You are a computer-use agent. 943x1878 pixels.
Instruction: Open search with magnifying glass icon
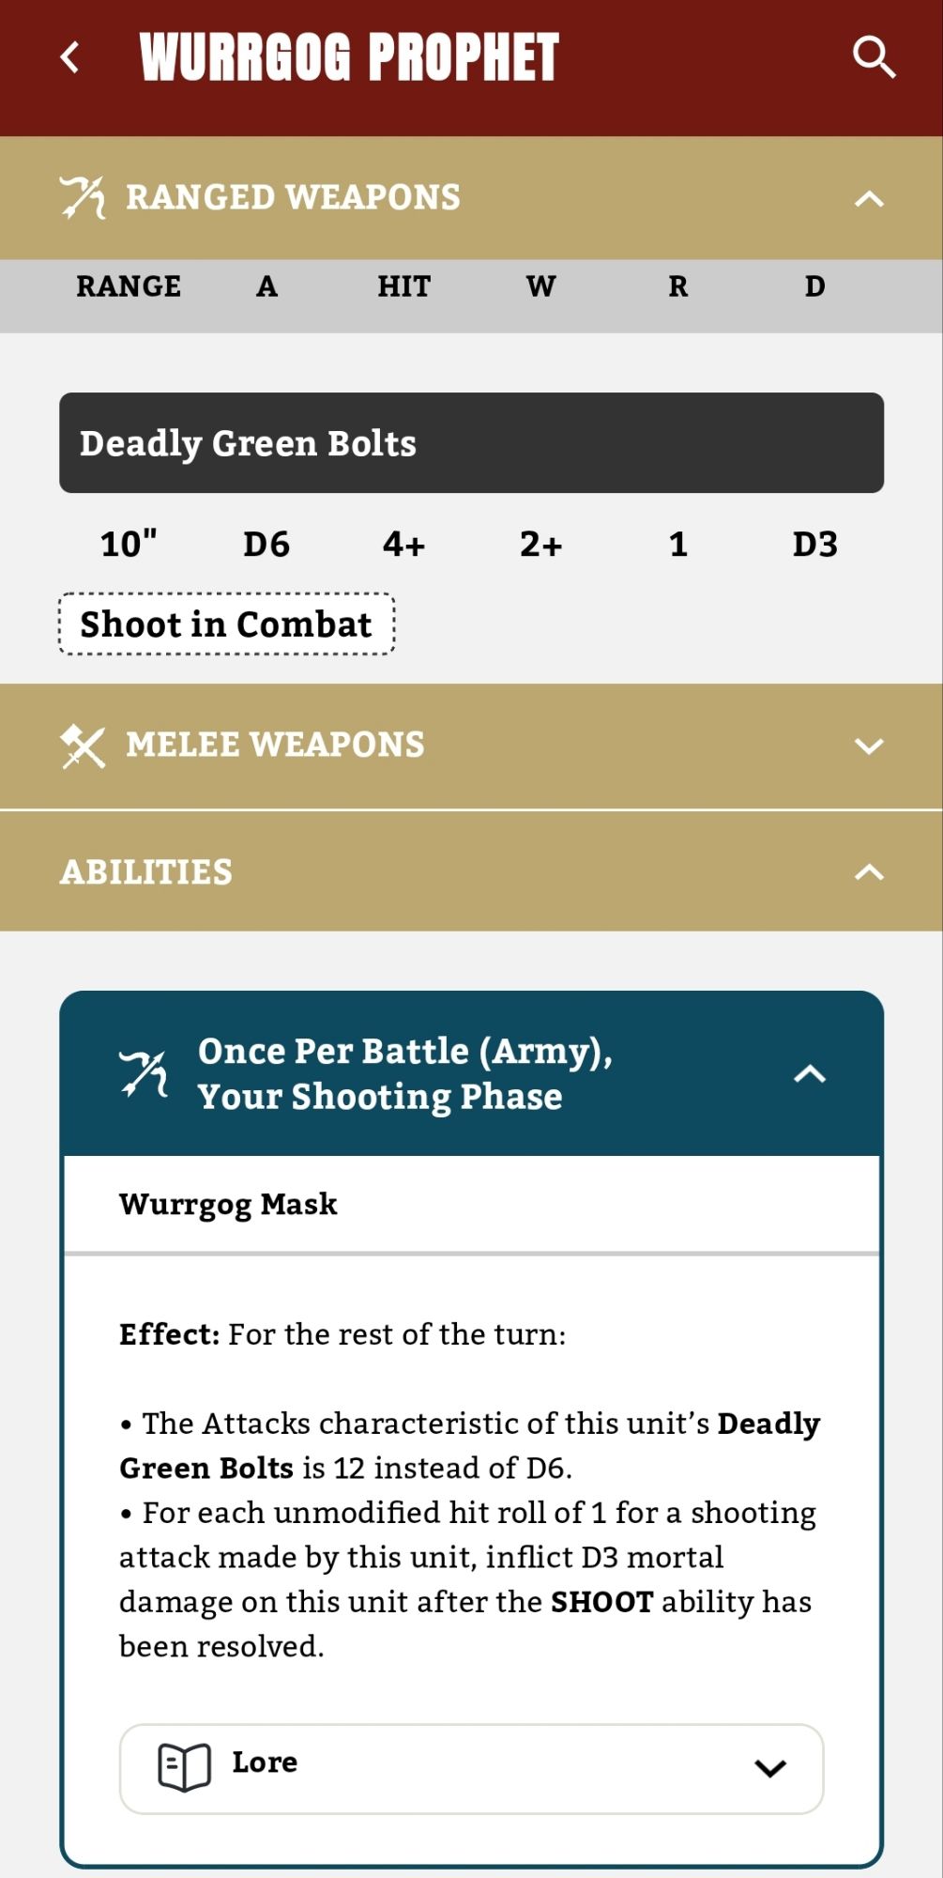point(874,57)
